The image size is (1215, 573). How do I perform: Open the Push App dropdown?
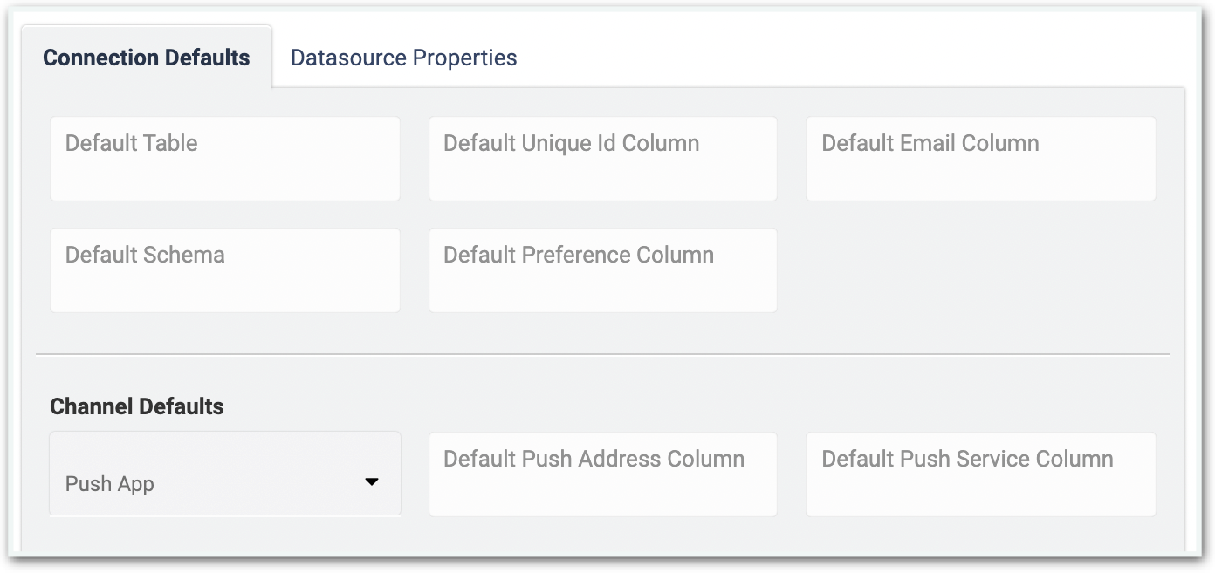coord(225,474)
